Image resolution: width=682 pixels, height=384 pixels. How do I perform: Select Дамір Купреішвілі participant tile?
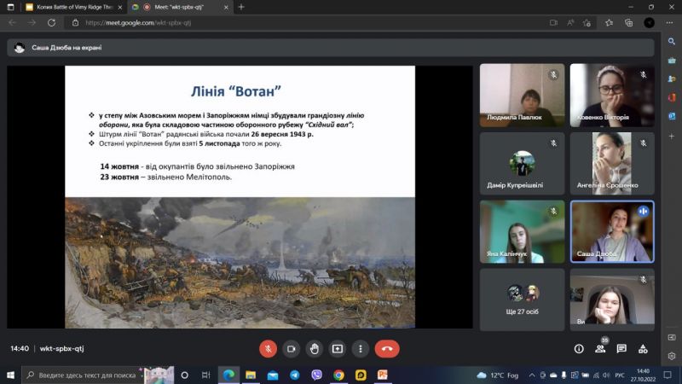click(522, 163)
